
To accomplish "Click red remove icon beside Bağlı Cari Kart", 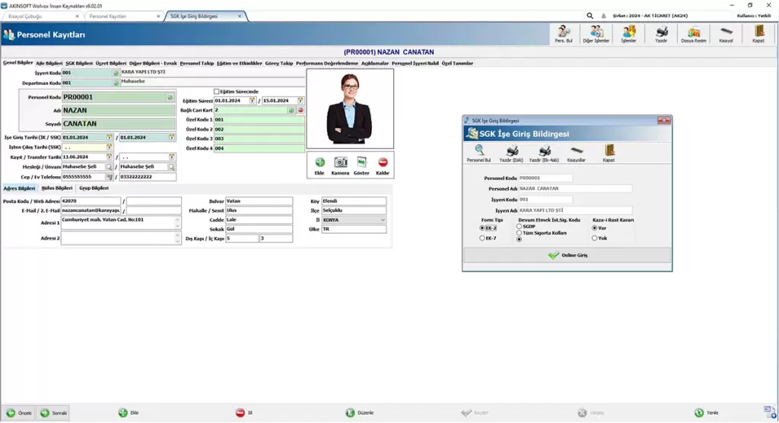I will point(300,110).
